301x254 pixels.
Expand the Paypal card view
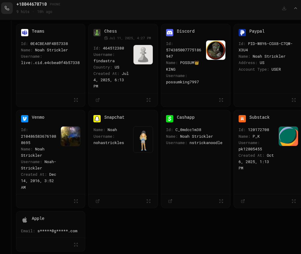coord(294,100)
